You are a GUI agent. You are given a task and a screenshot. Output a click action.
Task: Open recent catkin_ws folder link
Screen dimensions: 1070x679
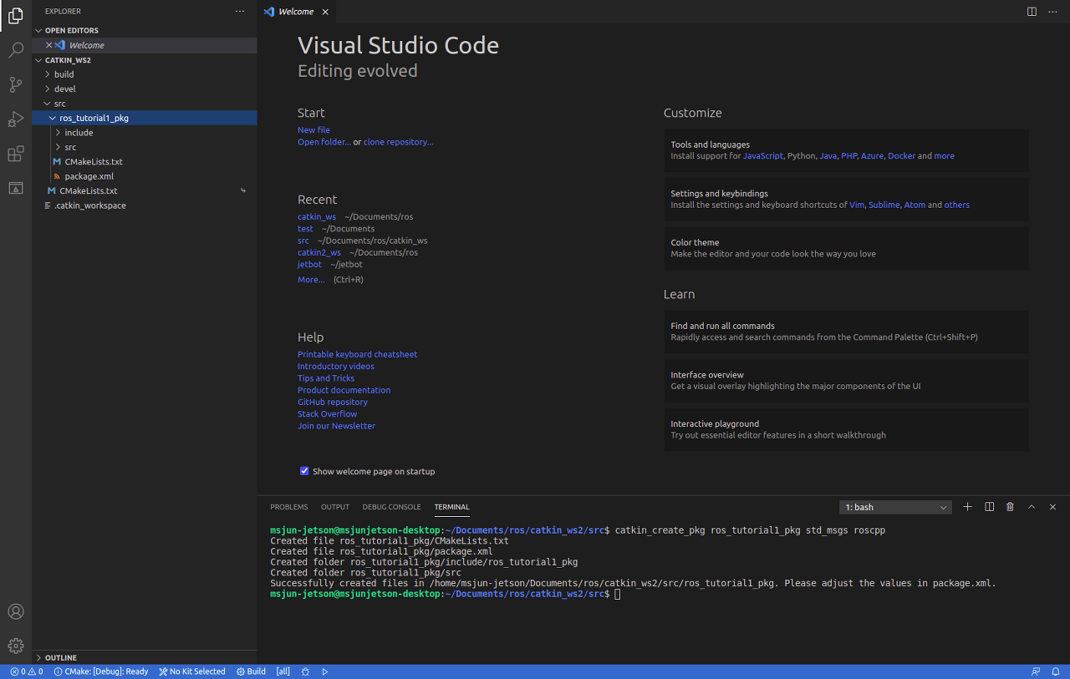317,217
